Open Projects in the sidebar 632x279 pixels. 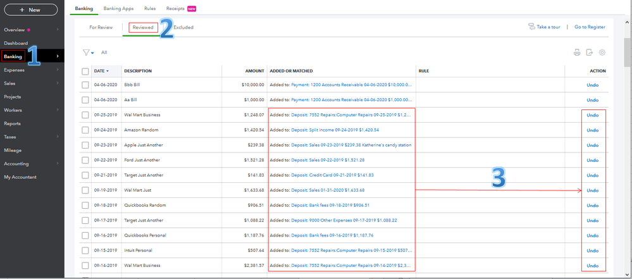tap(13, 97)
